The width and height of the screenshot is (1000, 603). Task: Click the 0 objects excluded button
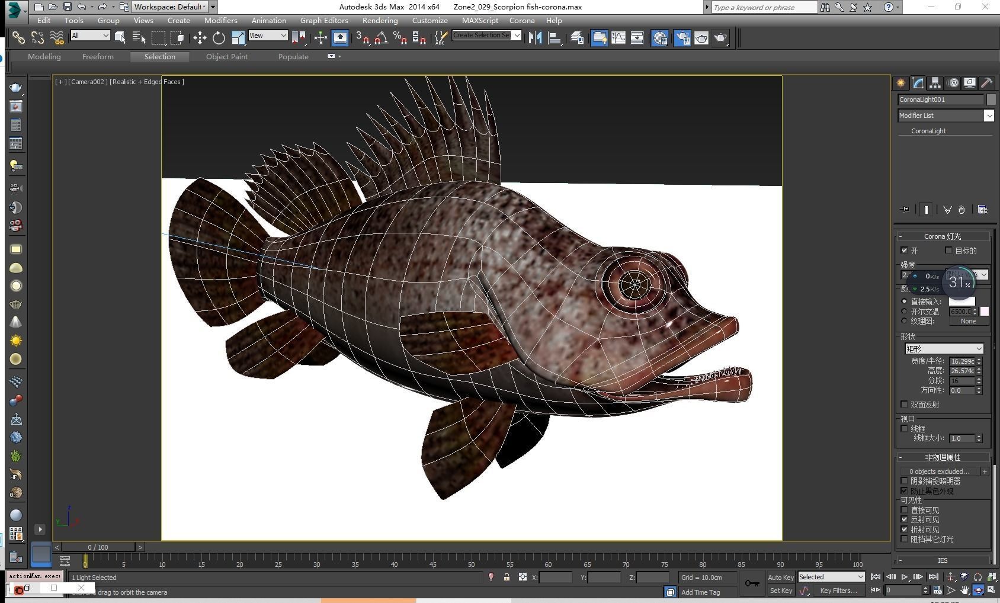point(940,472)
